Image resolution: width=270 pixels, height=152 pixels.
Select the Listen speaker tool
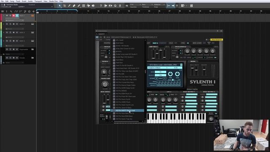coord(93,5)
